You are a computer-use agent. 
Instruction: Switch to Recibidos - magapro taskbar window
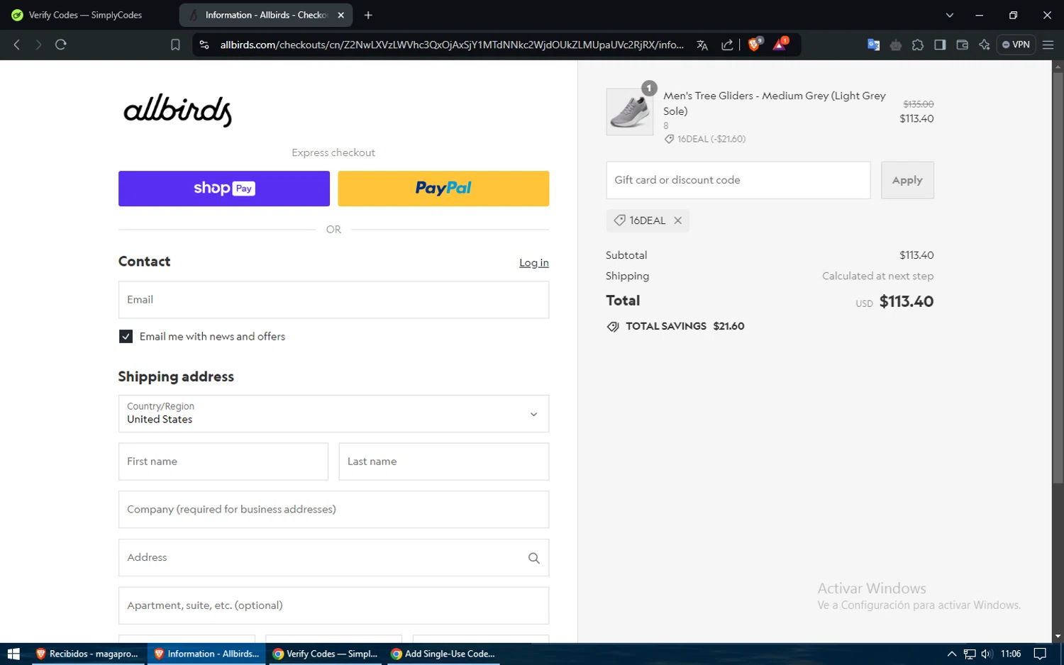[87, 654]
